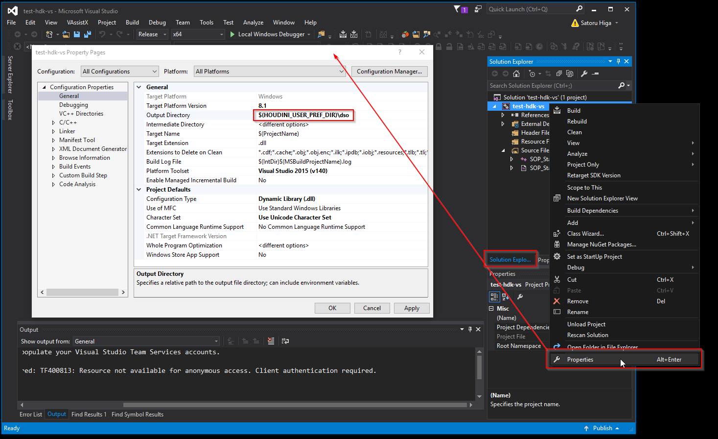Viewport: 718px width, 439px height.
Task: Open the Server Explorer side tab
Action: pyautogui.click(x=10, y=74)
